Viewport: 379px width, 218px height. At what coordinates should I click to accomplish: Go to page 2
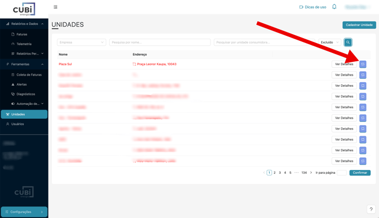pyautogui.click(x=274, y=173)
